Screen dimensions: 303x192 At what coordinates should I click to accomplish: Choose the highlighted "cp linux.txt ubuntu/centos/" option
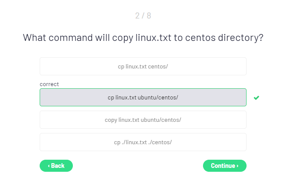pos(143,97)
